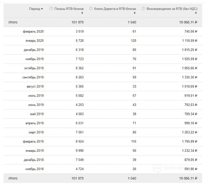This screenshot has height=186, width=206.
Task: Click the ноябрь 2018 period cell
Action: [34, 169]
